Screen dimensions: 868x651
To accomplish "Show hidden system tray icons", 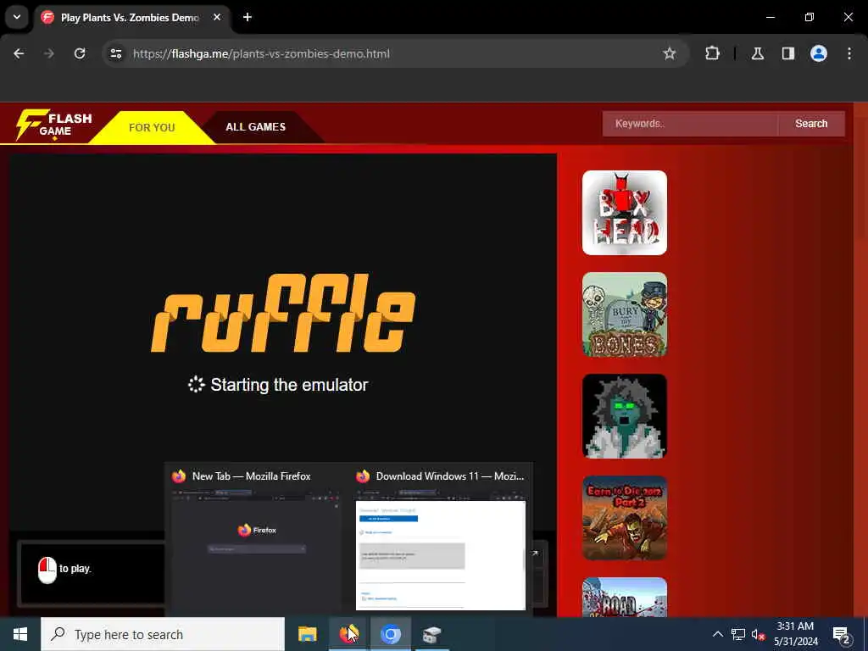I will [x=717, y=634].
